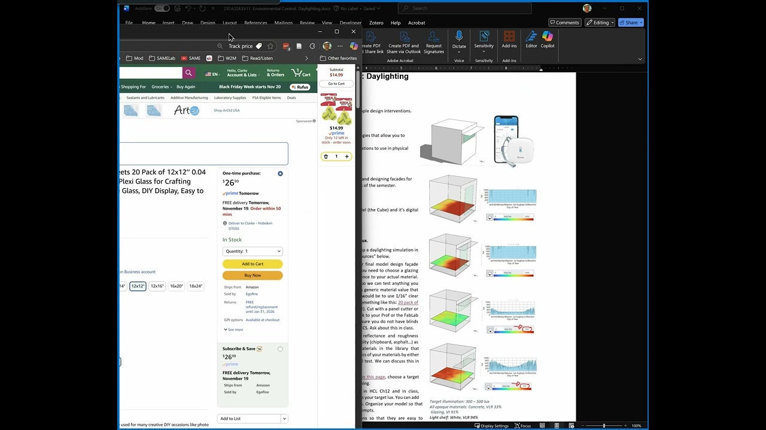Click the Redo icon in Word title bar
The height and width of the screenshot is (430, 766).
(x=202, y=8)
